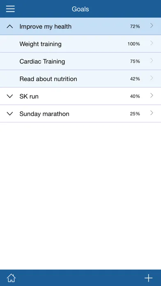Open details arrow for Improve my health

pos(152,26)
